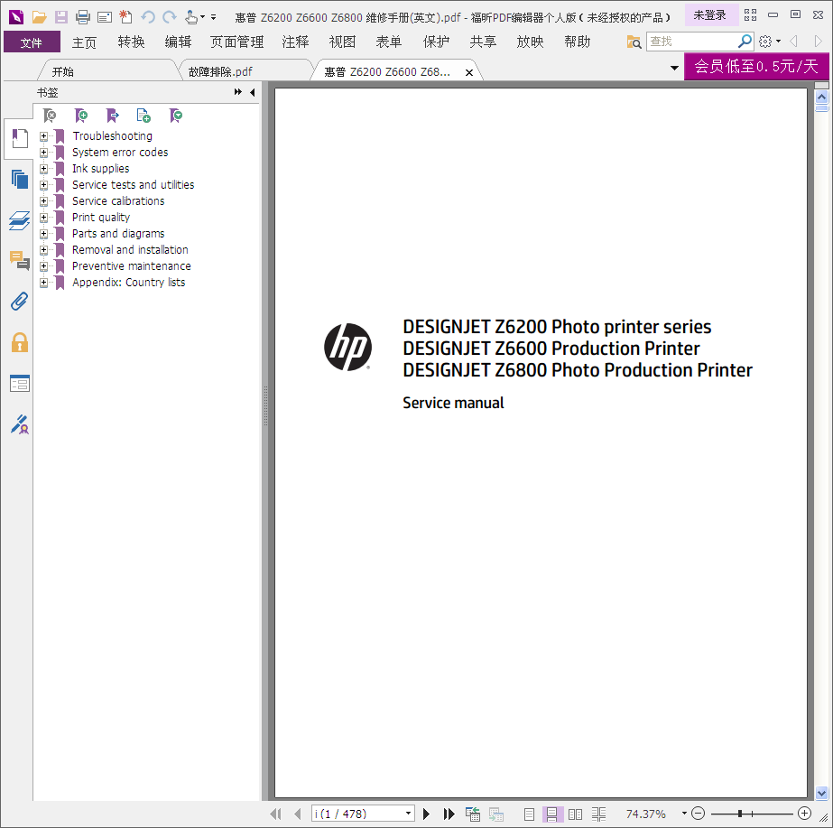Viewport: 833px width, 828px height.
Task: Expand Troubleshooting bookmark node
Action: pos(43,136)
